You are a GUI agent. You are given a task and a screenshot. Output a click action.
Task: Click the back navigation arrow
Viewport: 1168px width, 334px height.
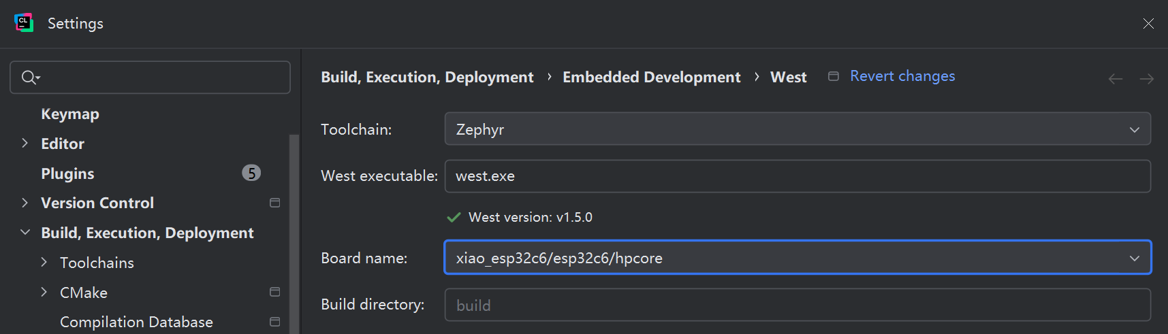(x=1115, y=79)
